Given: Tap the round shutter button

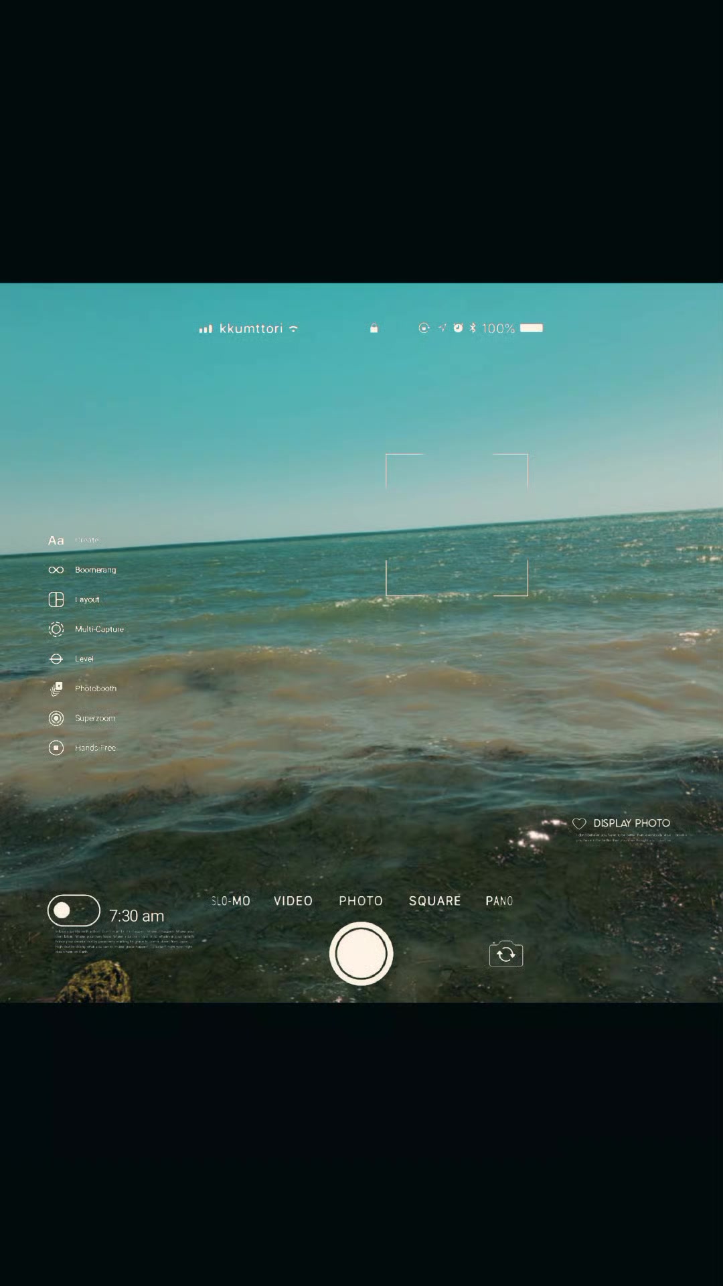Looking at the screenshot, I should click(x=361, y=954).
